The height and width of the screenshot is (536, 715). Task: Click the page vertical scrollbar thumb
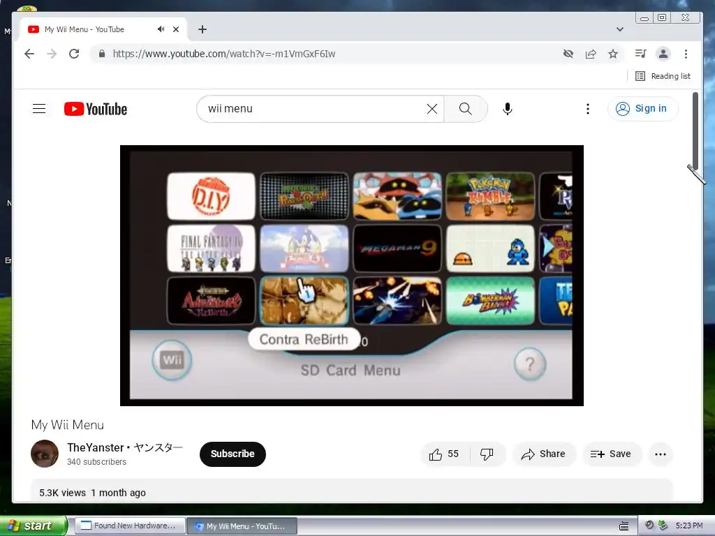(695, 131)
